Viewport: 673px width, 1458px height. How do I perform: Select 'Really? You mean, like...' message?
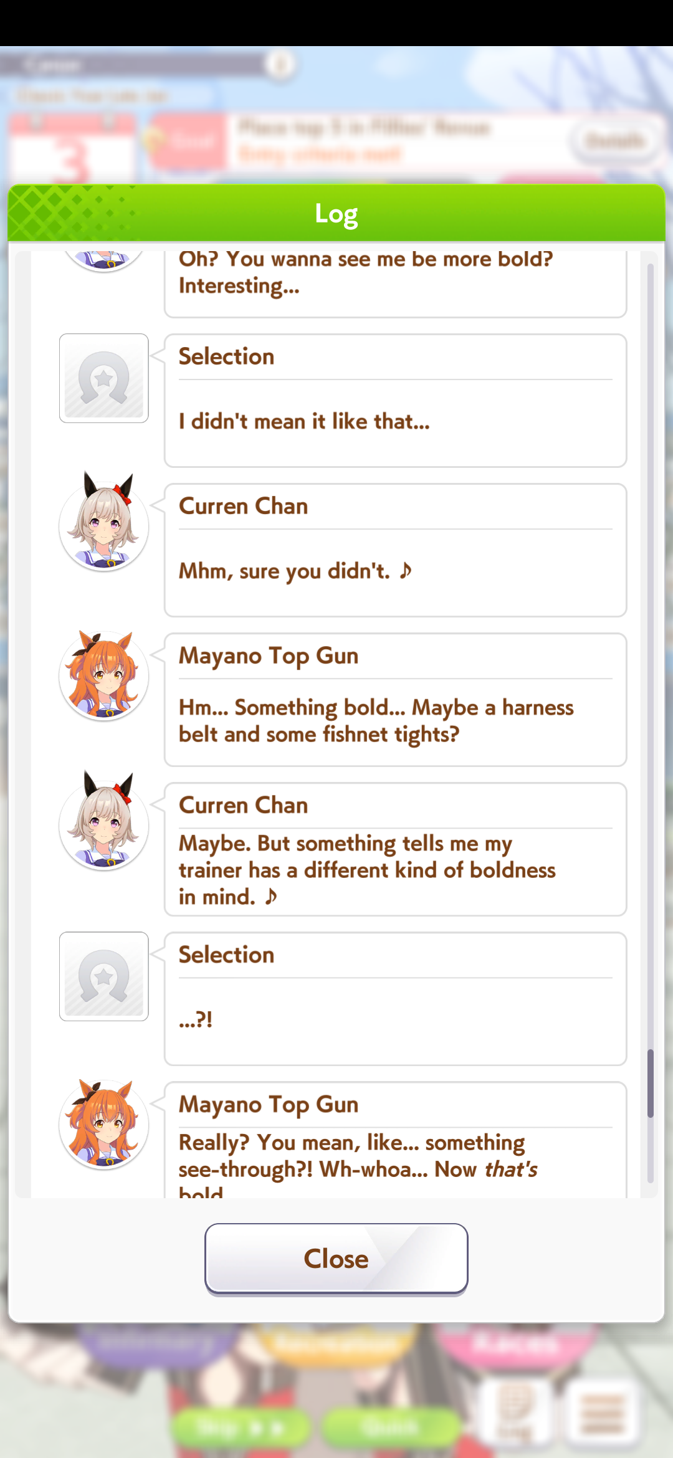click(x=358, y=1165)
